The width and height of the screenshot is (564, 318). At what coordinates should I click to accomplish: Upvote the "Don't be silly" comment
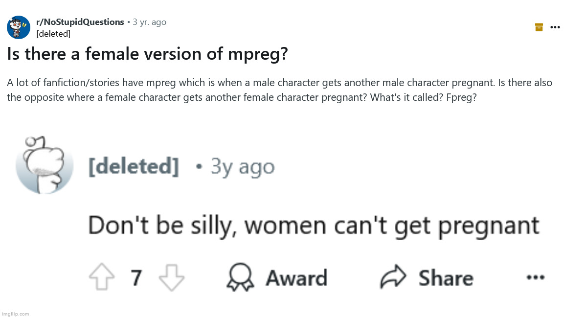coord(102,278)
